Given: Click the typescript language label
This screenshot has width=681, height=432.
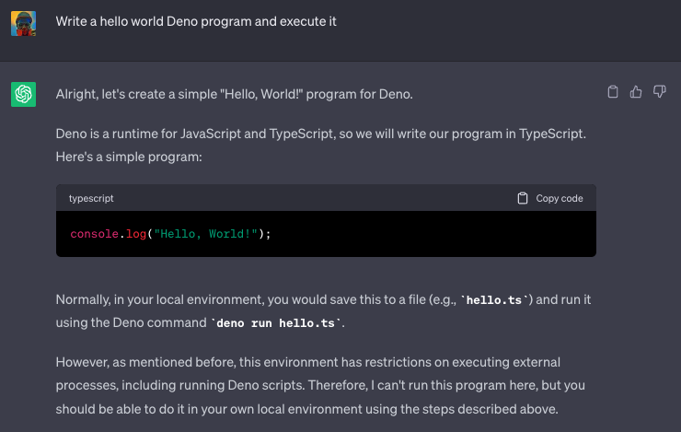Looking at the screenshot, I should [91, 198].
